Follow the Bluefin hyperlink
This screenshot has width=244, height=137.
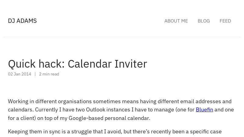[x=204, y=110]
